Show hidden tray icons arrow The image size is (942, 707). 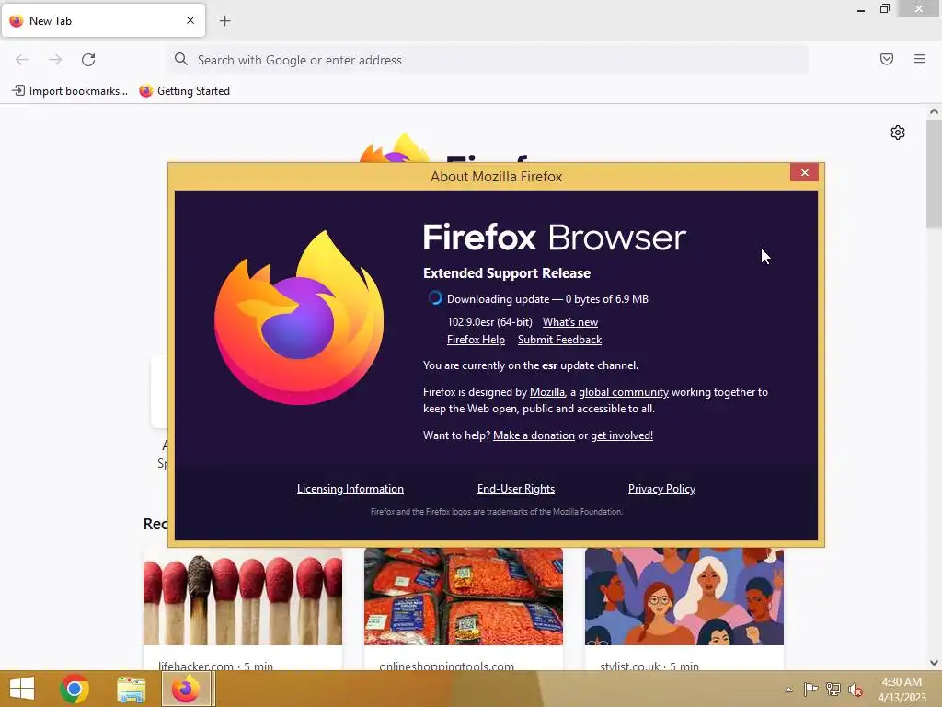point(788,690)
